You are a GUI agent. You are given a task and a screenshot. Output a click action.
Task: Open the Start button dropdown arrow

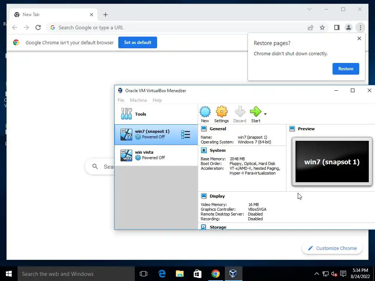(x=265, y=114)
